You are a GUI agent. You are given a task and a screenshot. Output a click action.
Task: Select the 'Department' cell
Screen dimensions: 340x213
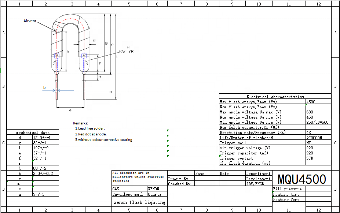pyautogui.click(x=259, y=173)
